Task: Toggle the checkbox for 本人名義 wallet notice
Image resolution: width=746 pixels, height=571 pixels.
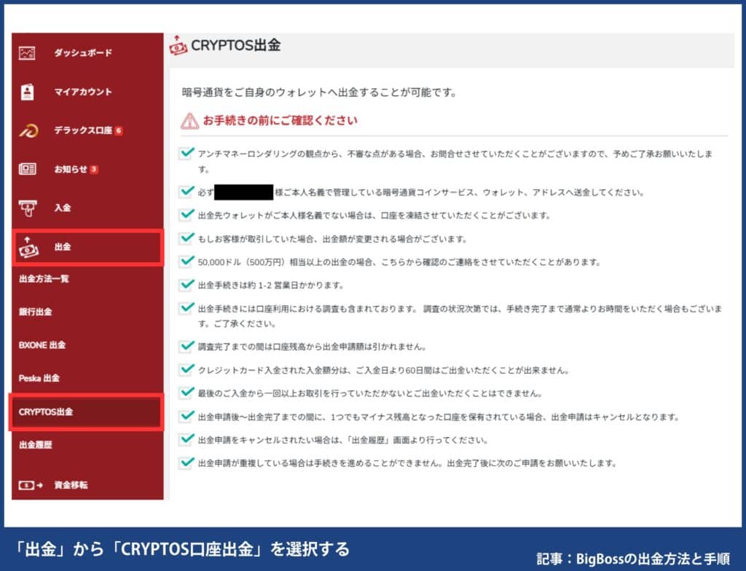Action: click(x=186, y=192)
